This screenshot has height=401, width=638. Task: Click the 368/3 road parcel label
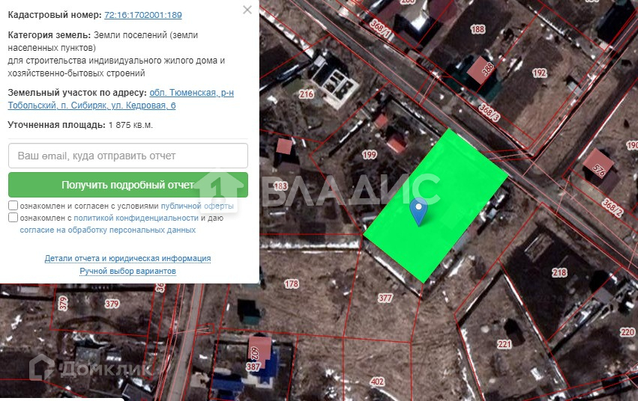489,112
